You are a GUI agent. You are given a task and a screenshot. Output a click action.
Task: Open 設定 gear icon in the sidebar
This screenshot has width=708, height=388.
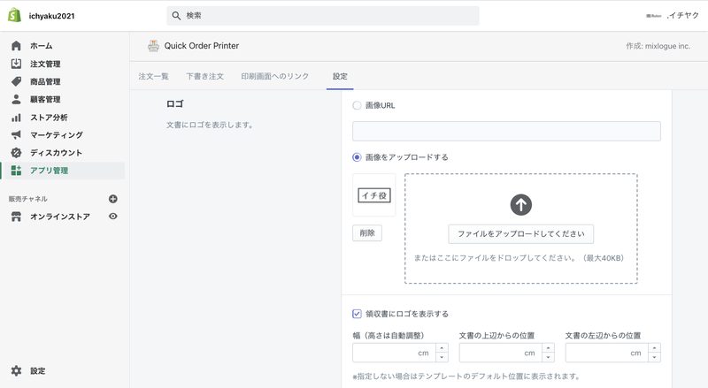point(16,371)
